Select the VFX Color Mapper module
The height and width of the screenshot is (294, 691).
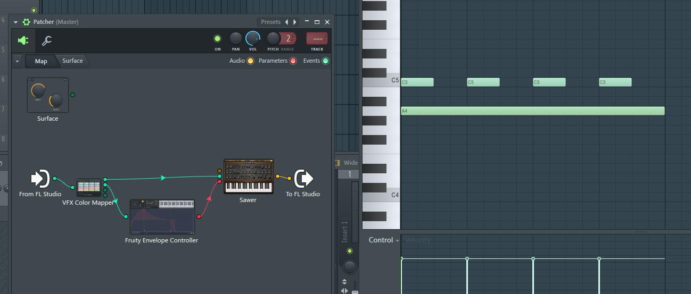click(x=88, y=187)
